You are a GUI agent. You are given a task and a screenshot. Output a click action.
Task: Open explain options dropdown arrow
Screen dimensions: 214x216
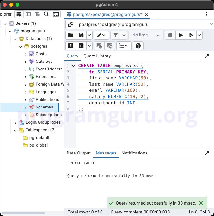[89, 46]
